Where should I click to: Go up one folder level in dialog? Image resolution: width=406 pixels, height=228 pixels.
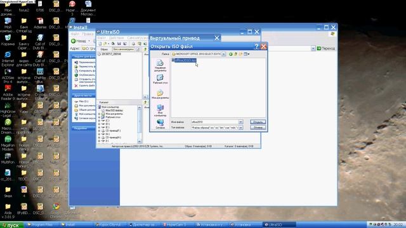pos(235,54)
